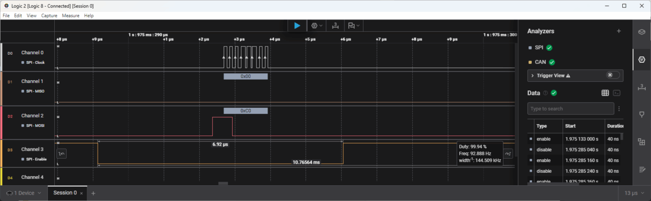This screenshot has width=651, height=201.
Task: Click the Type to search field
Action: (570, 109)
